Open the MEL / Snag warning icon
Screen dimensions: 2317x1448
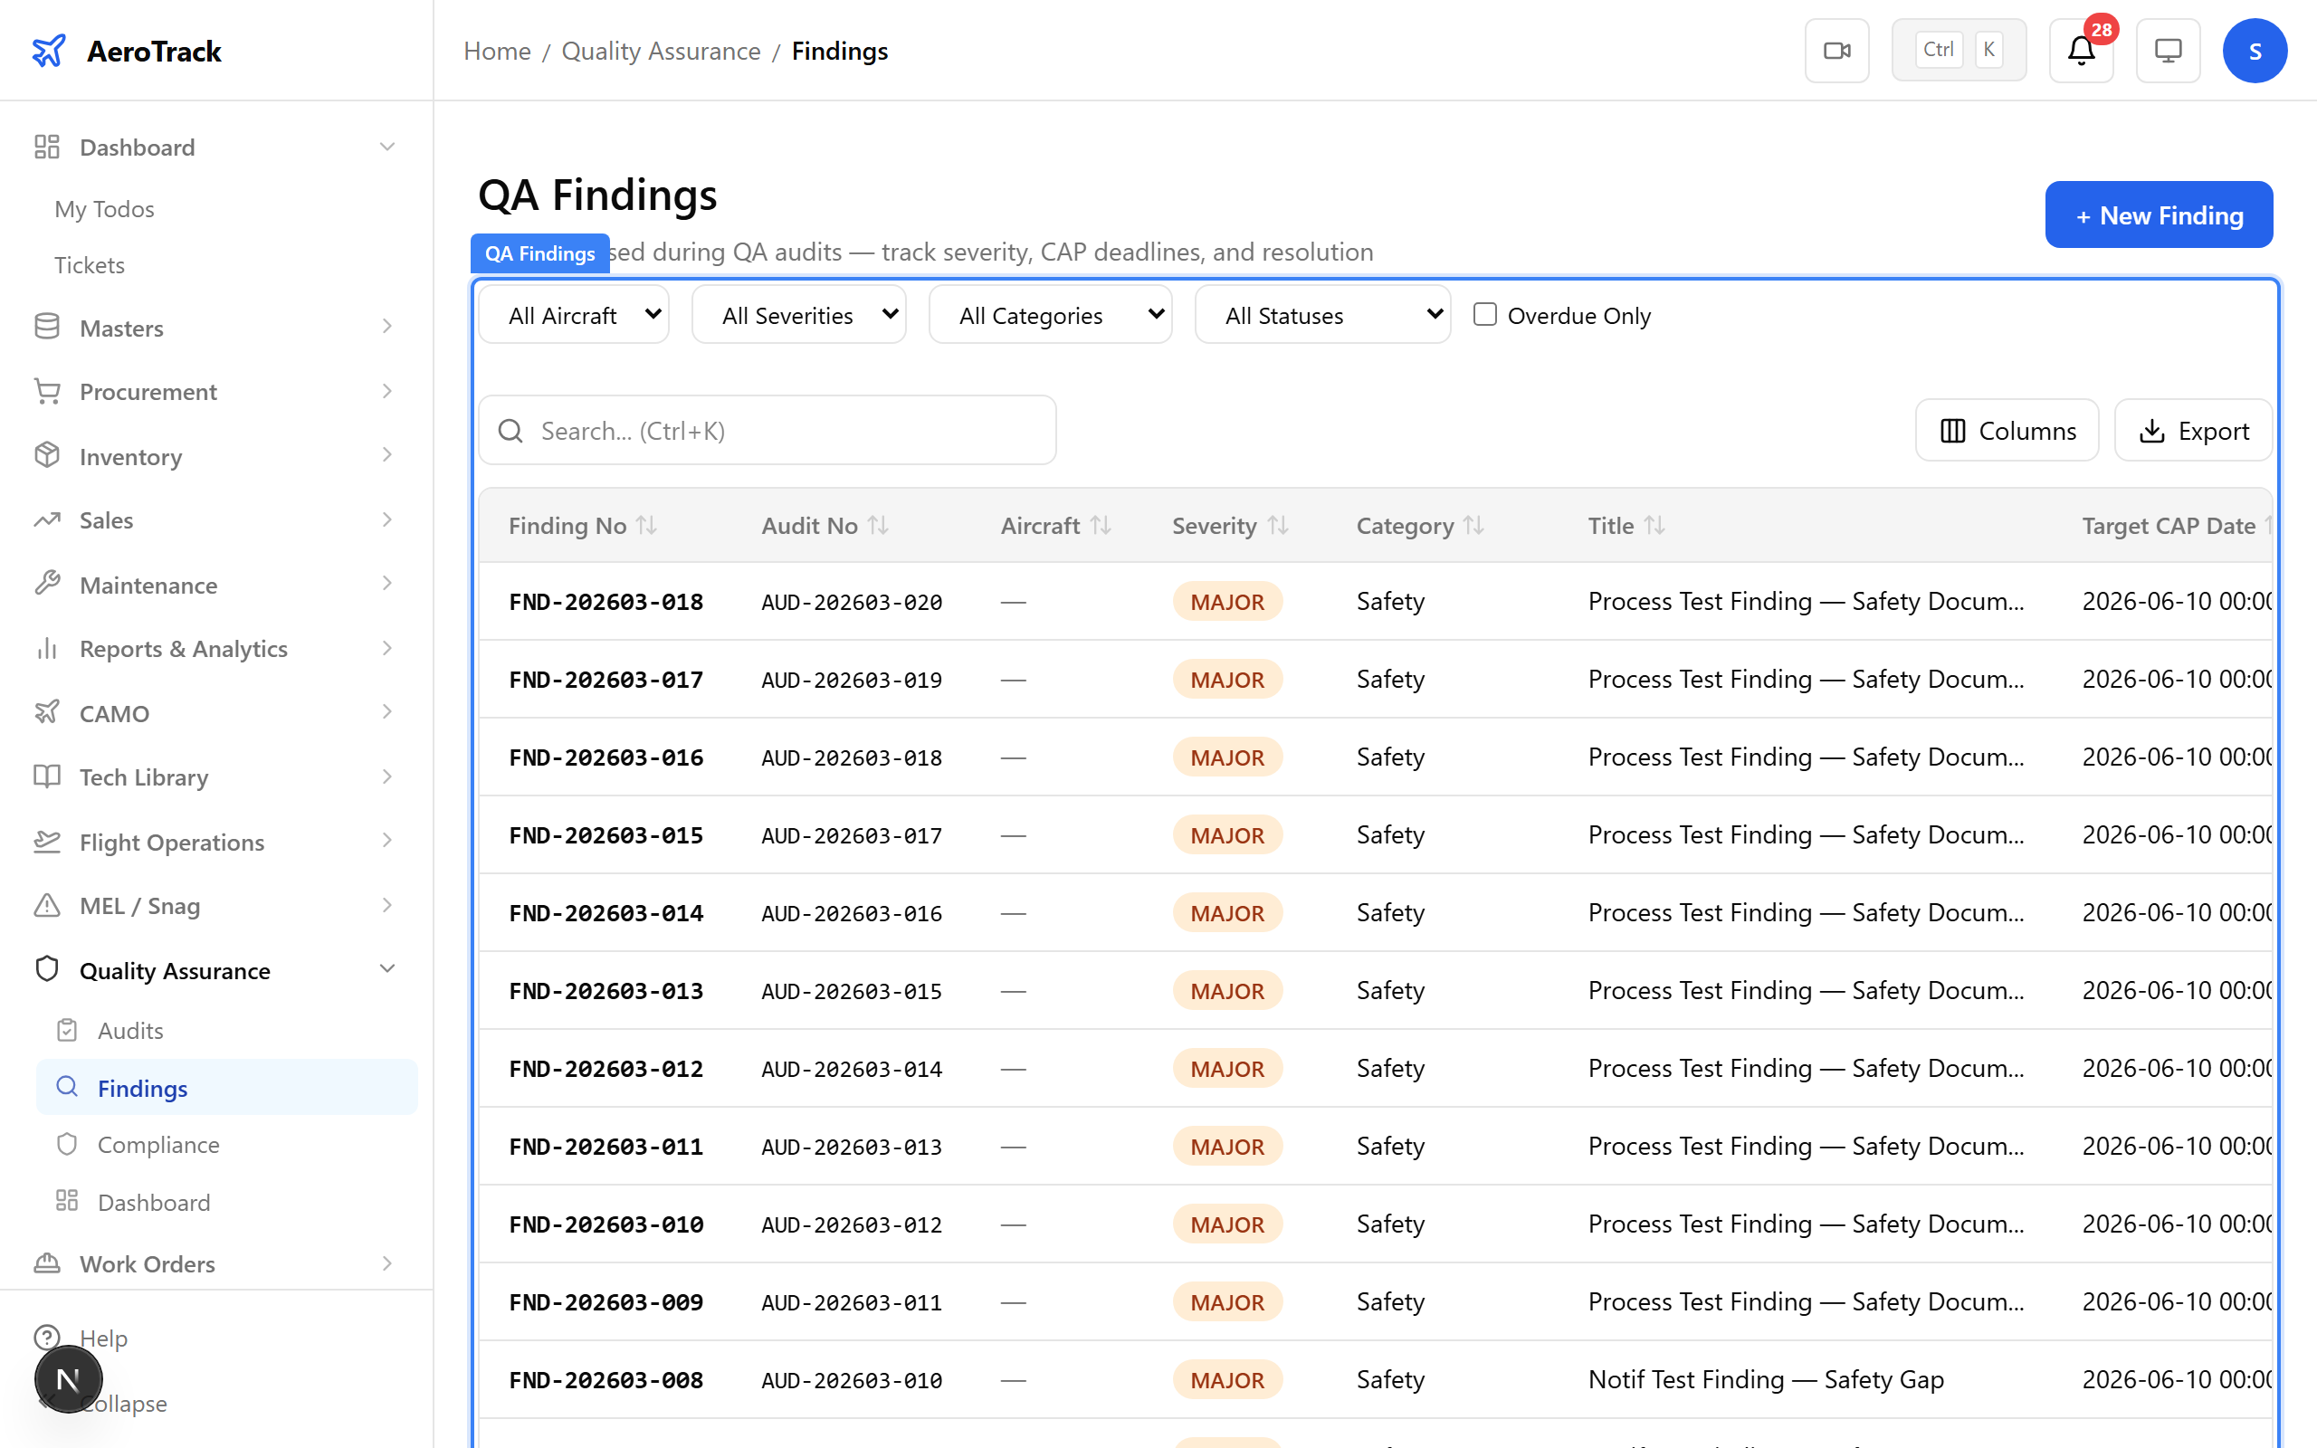(x=47, y=905)
